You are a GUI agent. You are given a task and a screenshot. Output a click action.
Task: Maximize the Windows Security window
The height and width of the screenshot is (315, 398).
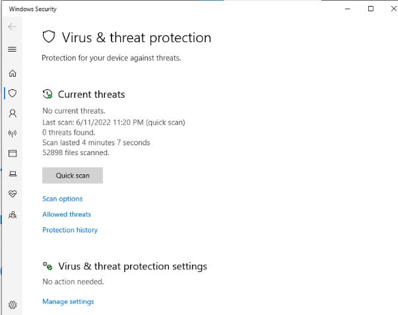[x=371, y=9]
